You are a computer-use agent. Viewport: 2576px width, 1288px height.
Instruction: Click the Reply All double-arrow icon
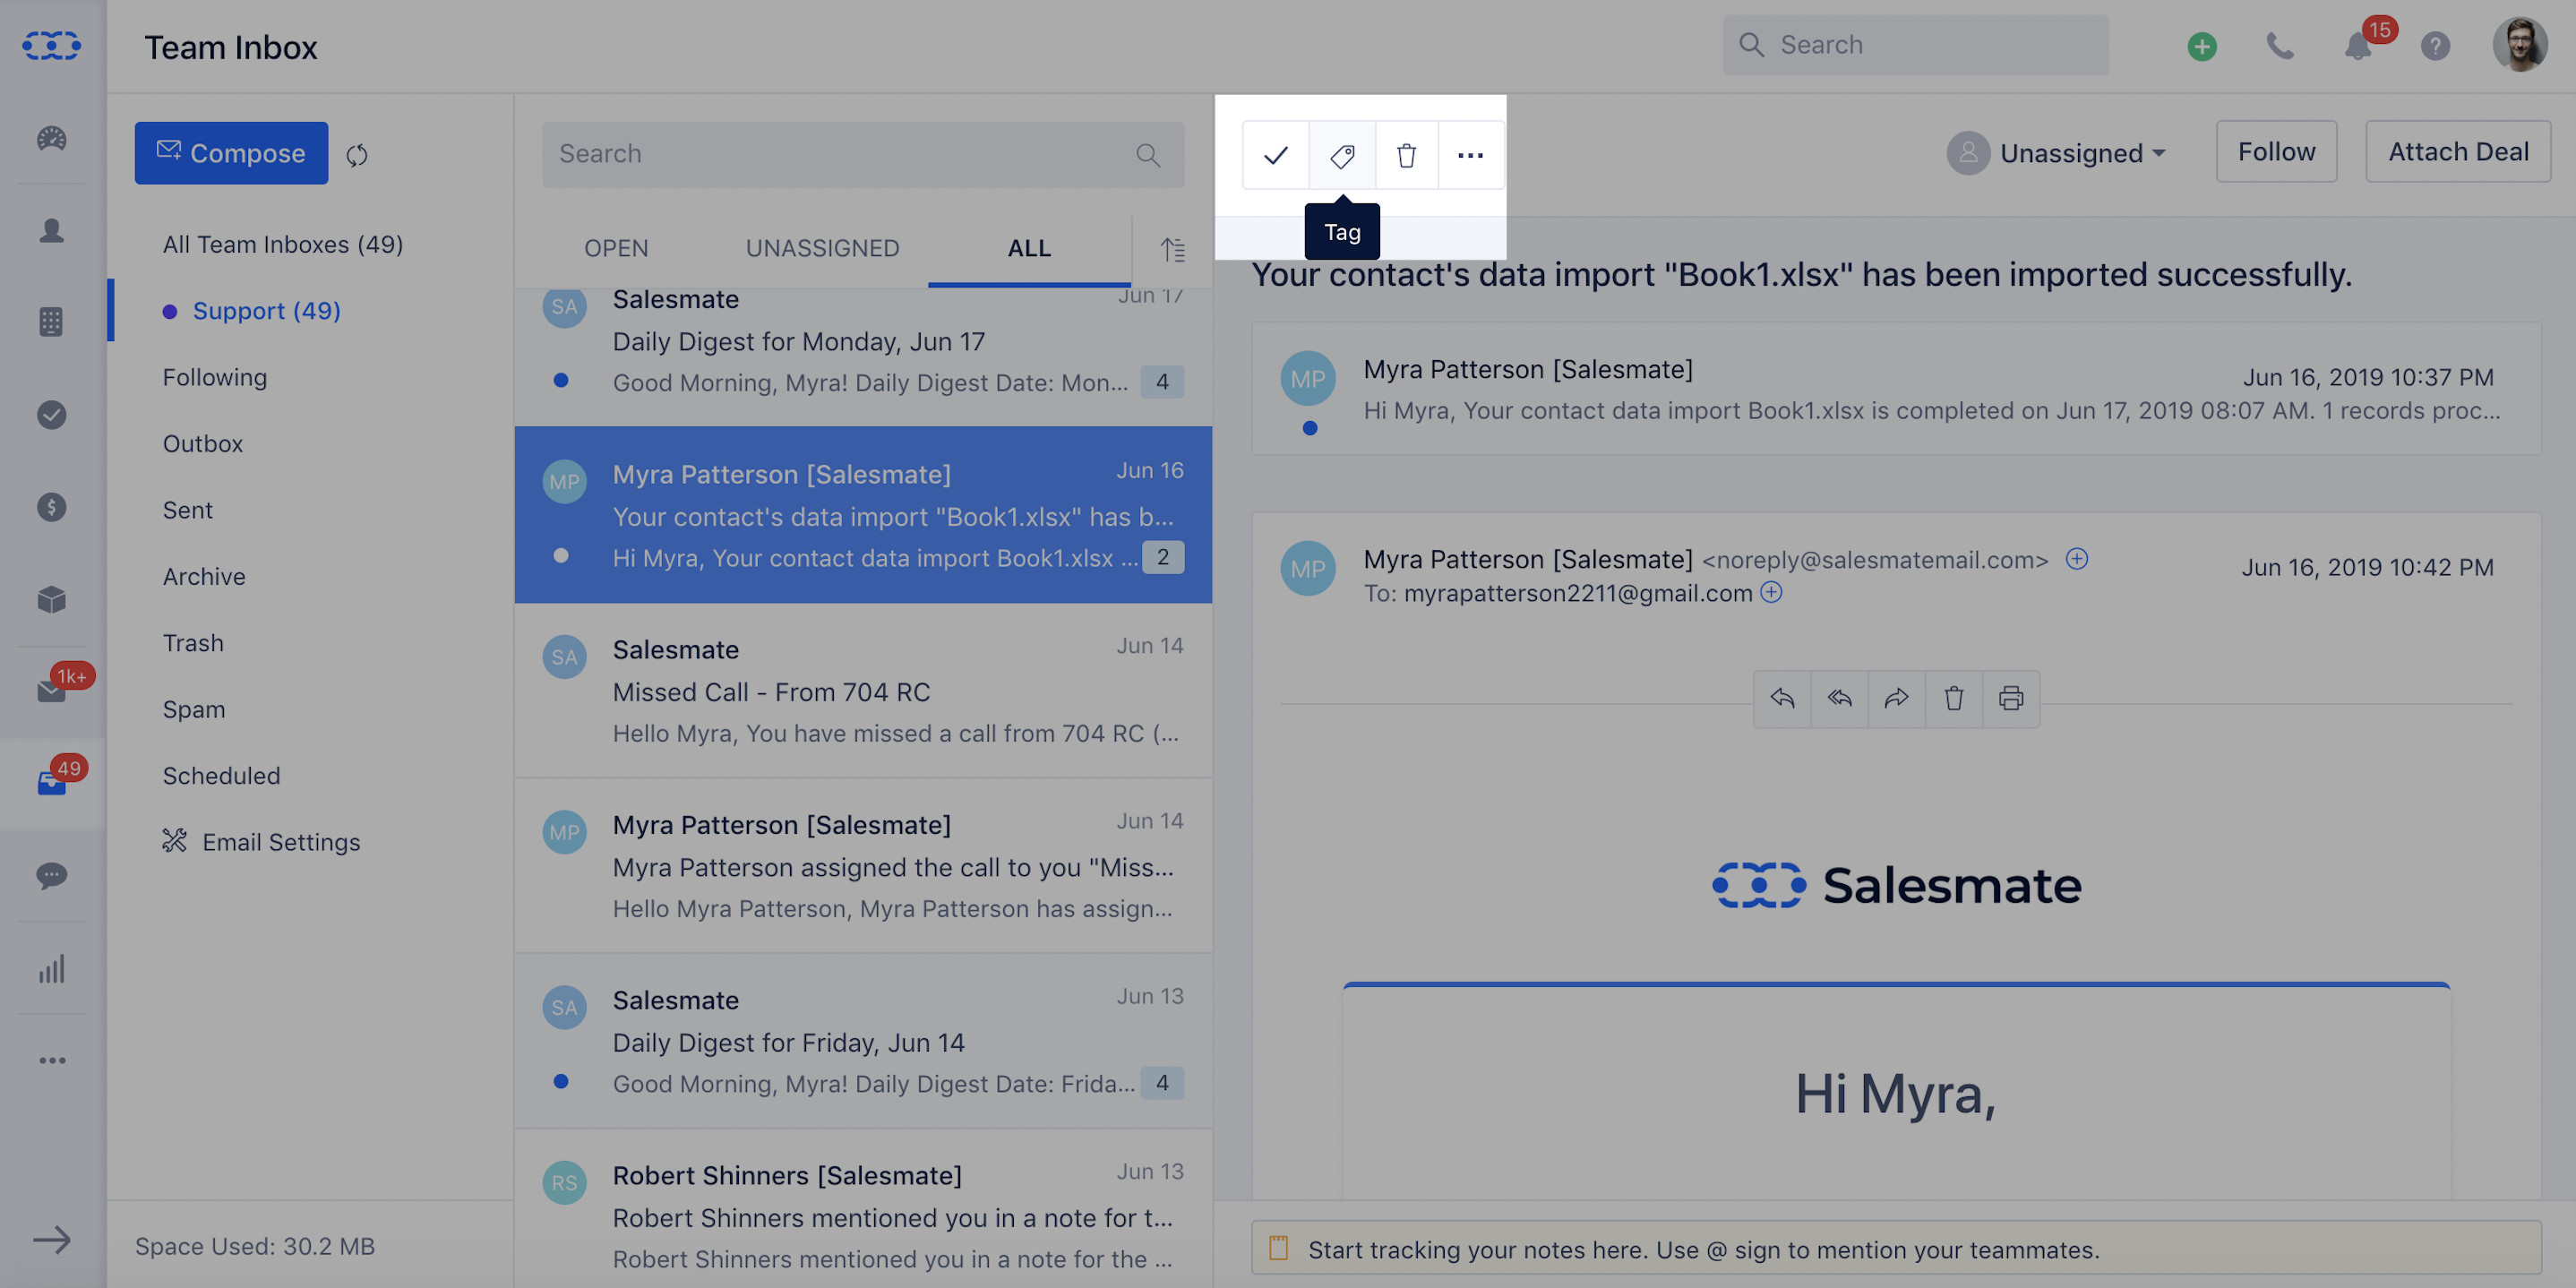point(1840,698)
